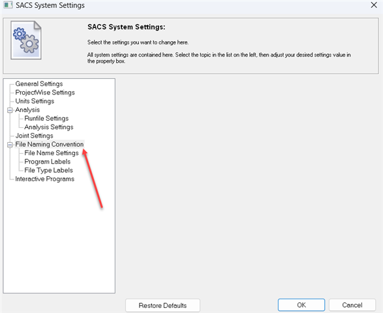Select Interactive Programs in the tree
Screen dimensions: 383x313
(45, 179)
